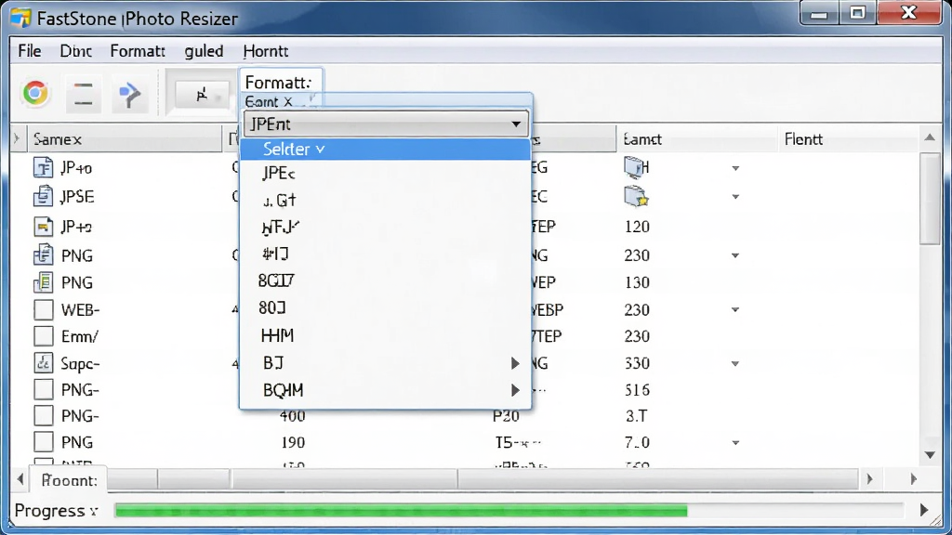The width and height of the screenshot is (952, 535).
Task: Open dropdown arrow in WEB- row
Action: pyautogui.click(x=735, y=309)
